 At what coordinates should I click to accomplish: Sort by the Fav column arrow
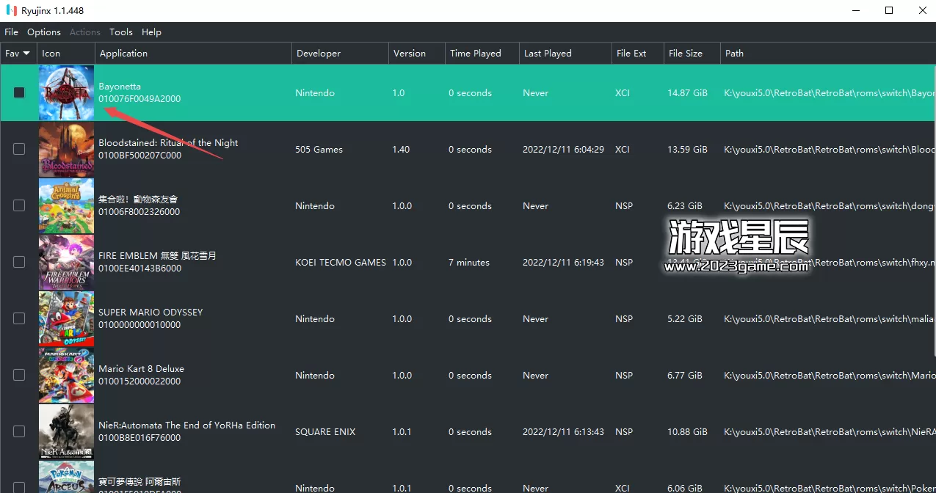(x=26, y=54)
